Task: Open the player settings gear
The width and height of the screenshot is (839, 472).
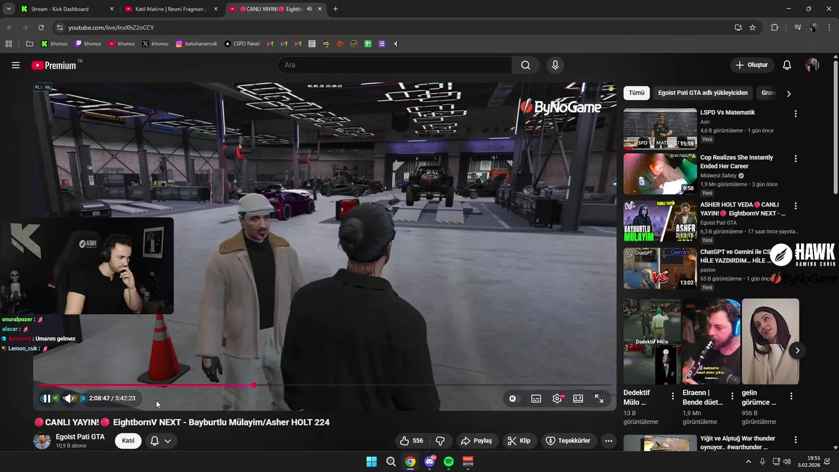Action: pyautogui.click(x=557, y=399)
